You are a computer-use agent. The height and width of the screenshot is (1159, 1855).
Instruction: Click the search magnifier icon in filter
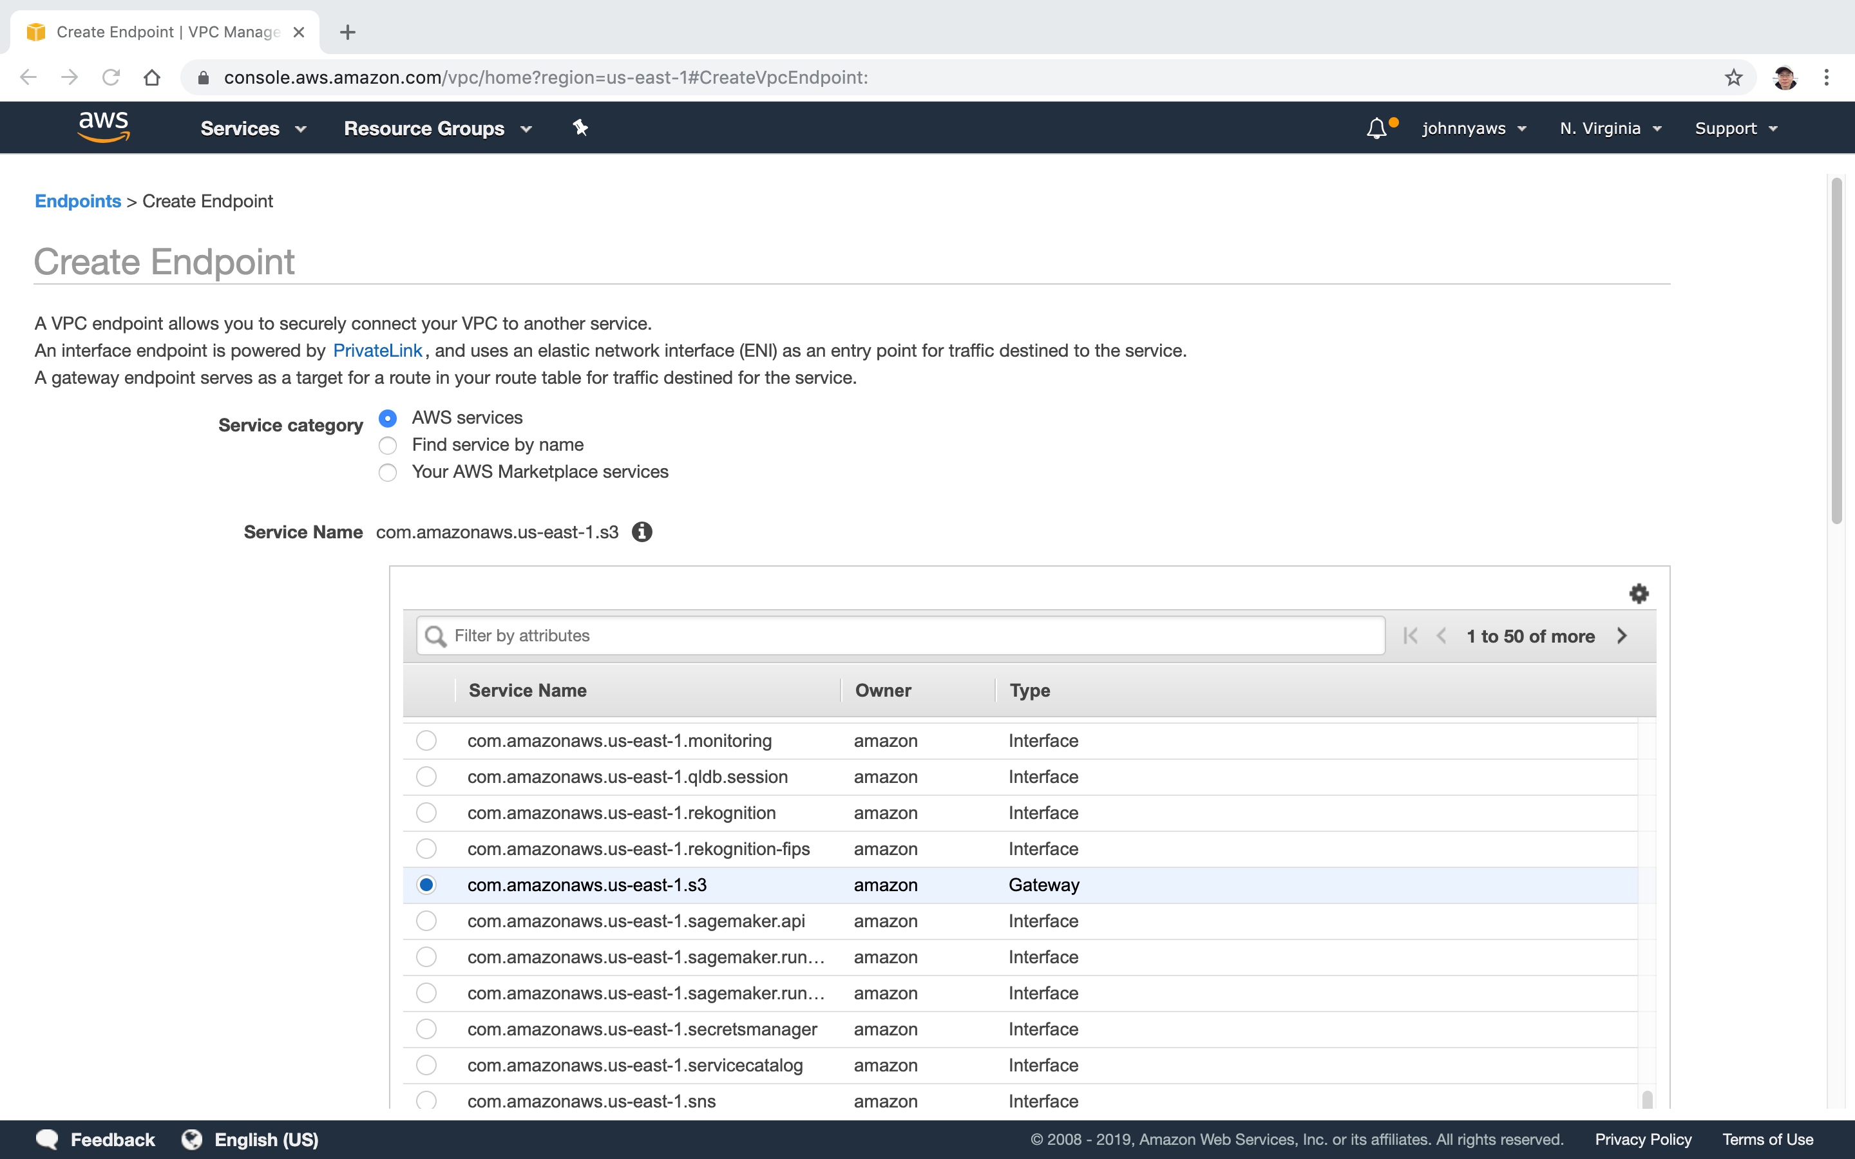pos(435,636)
